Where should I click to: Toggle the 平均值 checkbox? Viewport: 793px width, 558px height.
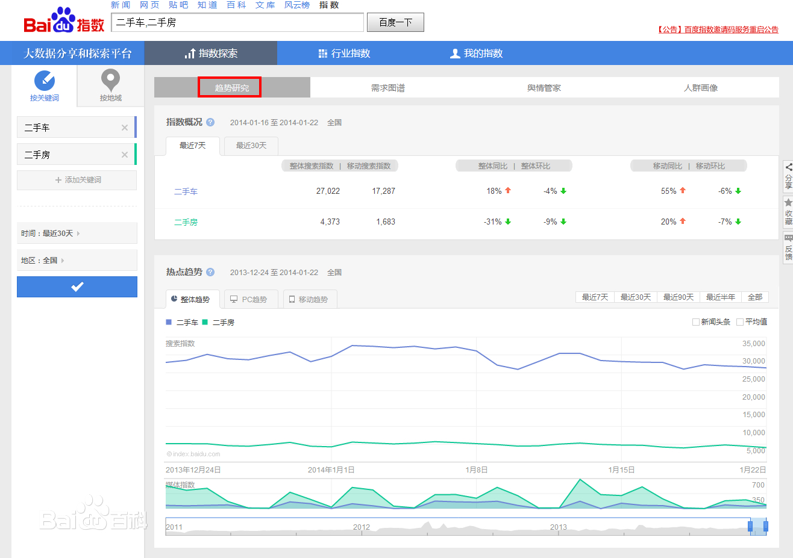pos(740,322)
